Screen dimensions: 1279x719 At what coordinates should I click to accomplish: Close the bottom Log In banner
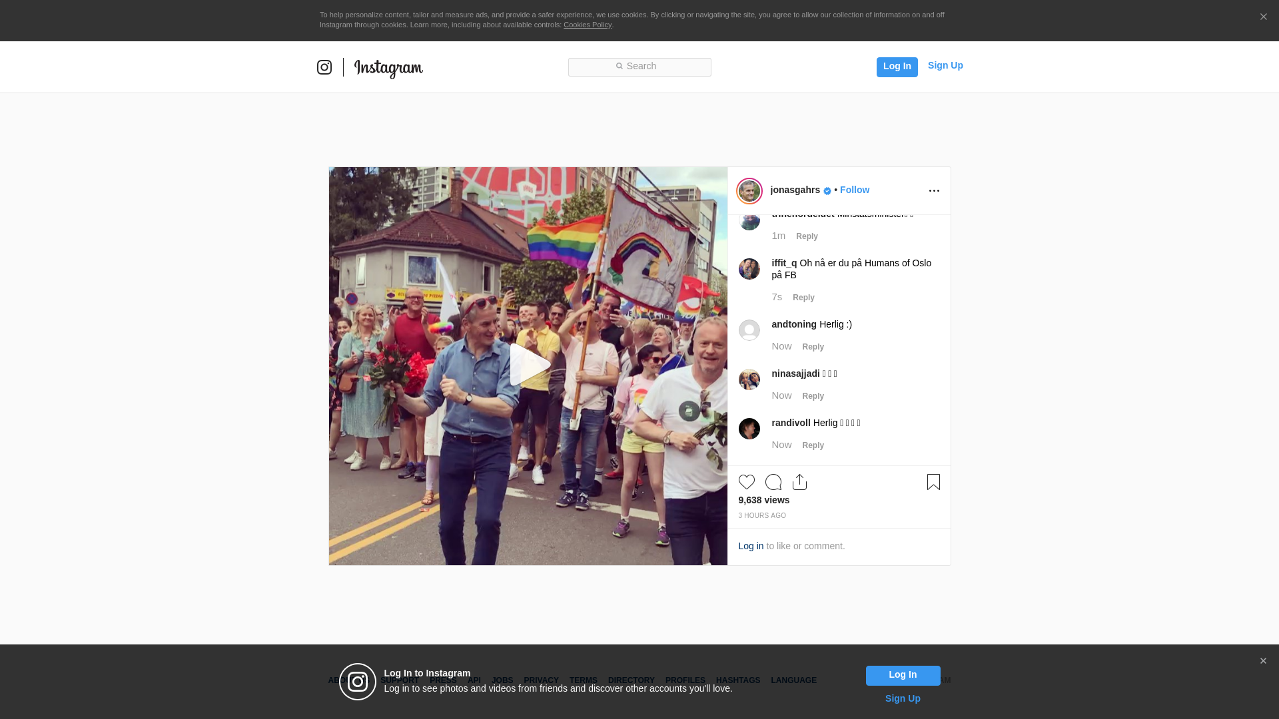click(x=1263, y=661)
